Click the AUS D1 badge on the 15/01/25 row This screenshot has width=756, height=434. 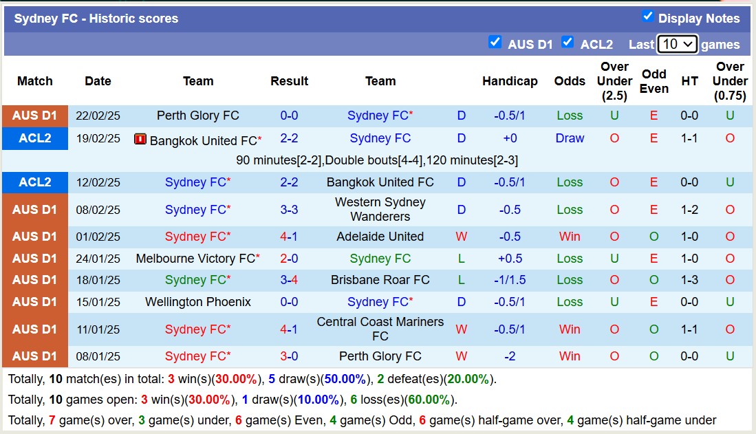[x=35, y=302]
